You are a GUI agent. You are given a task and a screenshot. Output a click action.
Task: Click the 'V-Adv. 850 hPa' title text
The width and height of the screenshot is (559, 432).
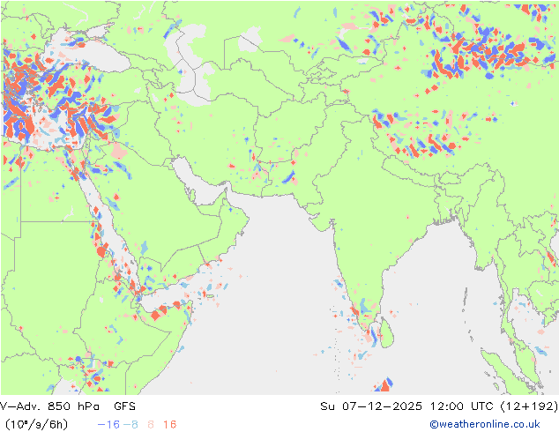click(49, 406)
